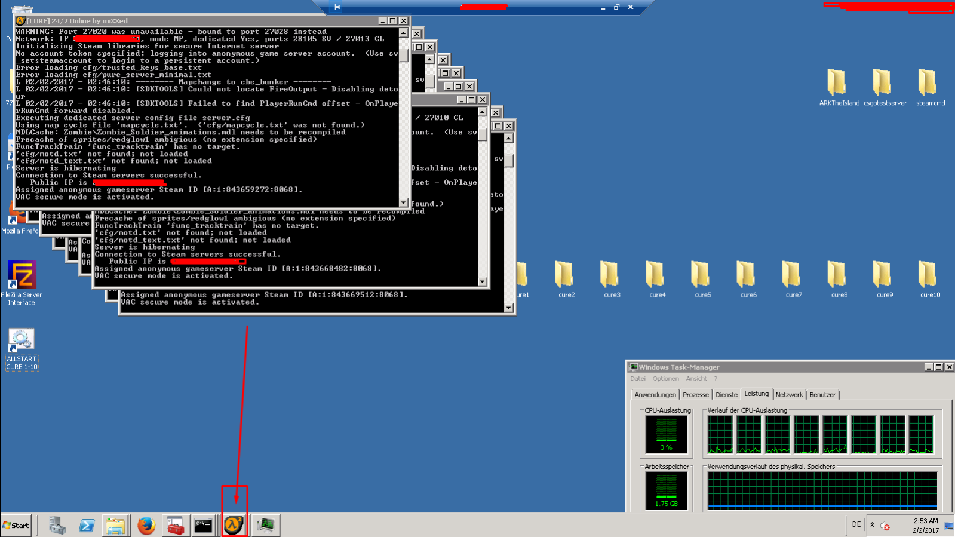Select the cure2 folder on desktop
The height and width of the screenshot is (537, 955).
pyautogui.click(x=566, y=279)
